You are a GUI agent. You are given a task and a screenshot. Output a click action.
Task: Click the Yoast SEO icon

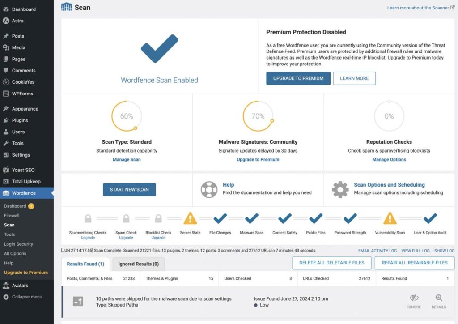(x=6, y=170)
